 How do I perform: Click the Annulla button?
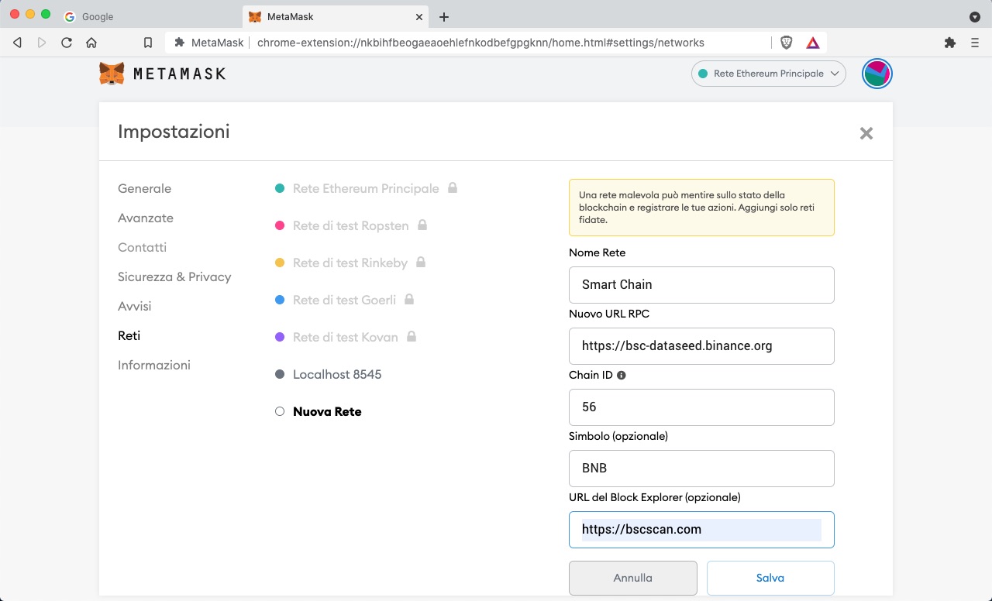pos(633,578)
